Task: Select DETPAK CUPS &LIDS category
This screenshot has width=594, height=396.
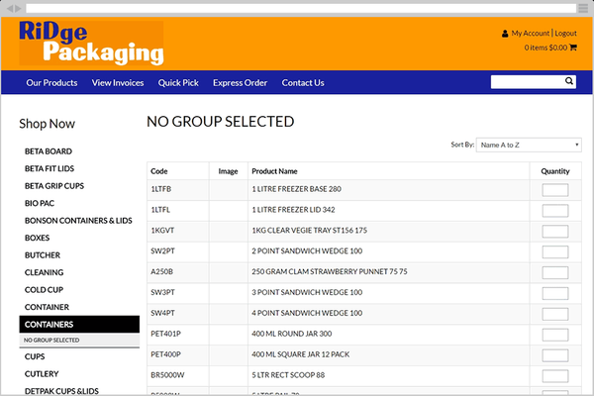Action: (x=61, y=391)
